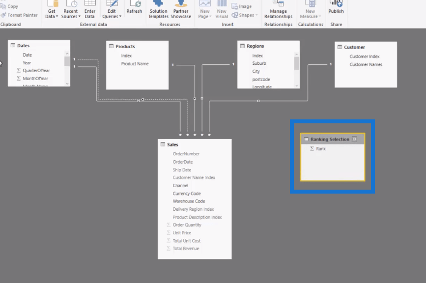Select the Customer to Sales relationship line
The width and height of the screenshot is (426, 283).
click(258, 101)
